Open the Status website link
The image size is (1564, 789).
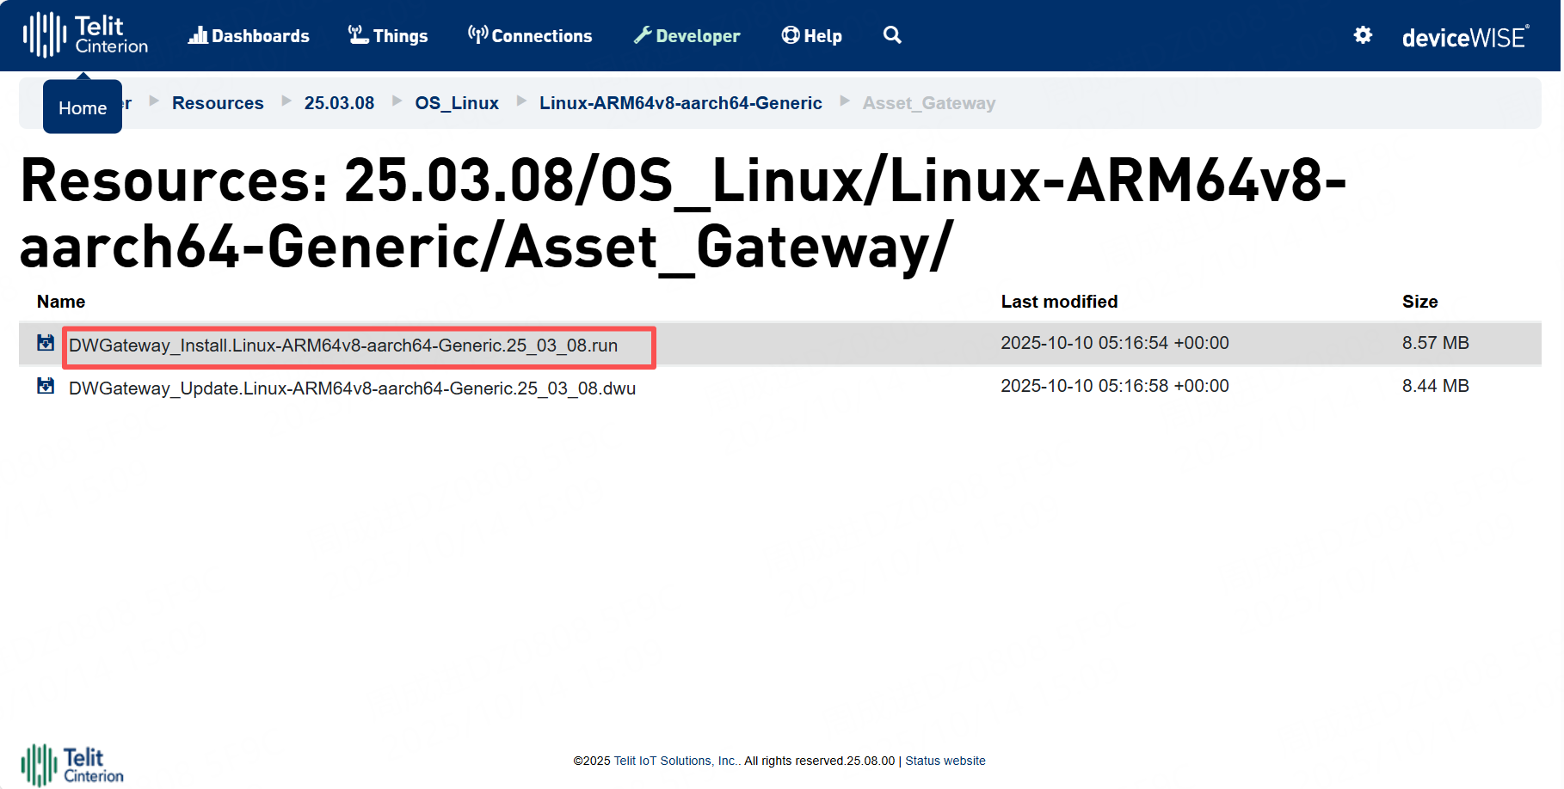point(945,761)
